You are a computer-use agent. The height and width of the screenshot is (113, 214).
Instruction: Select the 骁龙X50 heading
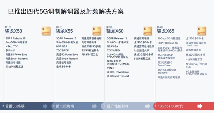pyautogui.click(x=13, y=31)
